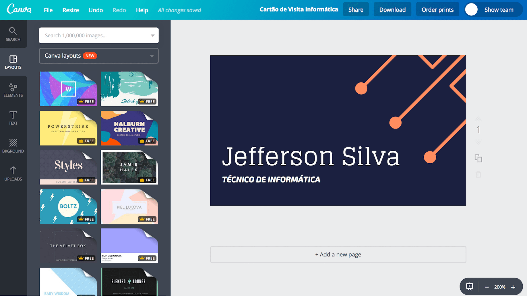The height and width of the screenshot is (296, 527).
Task: Open the Bkground panel
Action: (13, 146)
